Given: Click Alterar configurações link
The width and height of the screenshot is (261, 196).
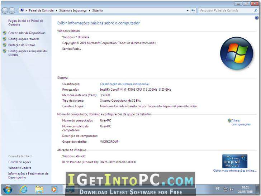Looking at the screenshot, I should [241, 122].
